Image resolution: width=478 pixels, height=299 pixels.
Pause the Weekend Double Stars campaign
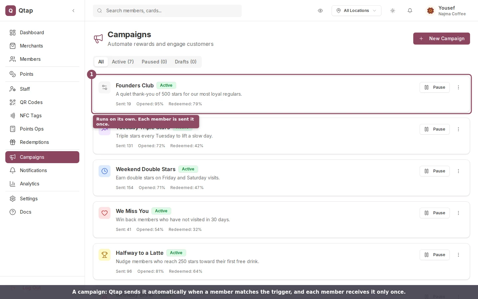[x=435, y=171]
